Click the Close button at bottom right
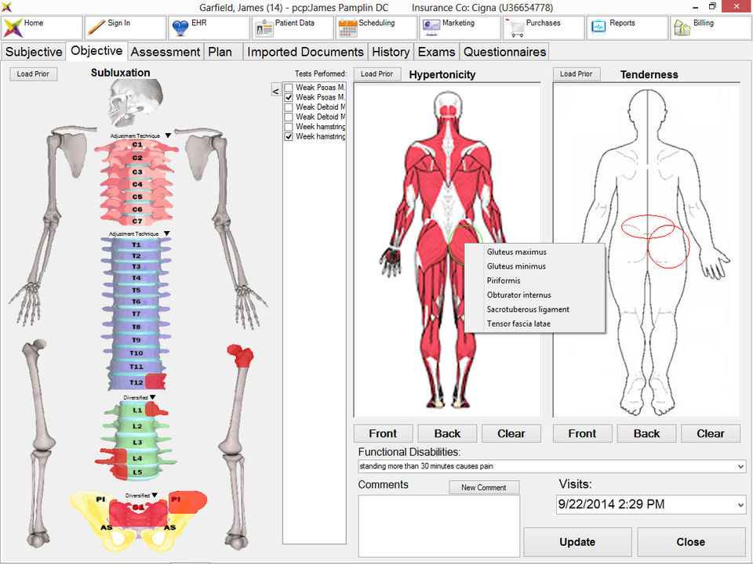Viewport: 753px width, 564px height. pos(690,542)
